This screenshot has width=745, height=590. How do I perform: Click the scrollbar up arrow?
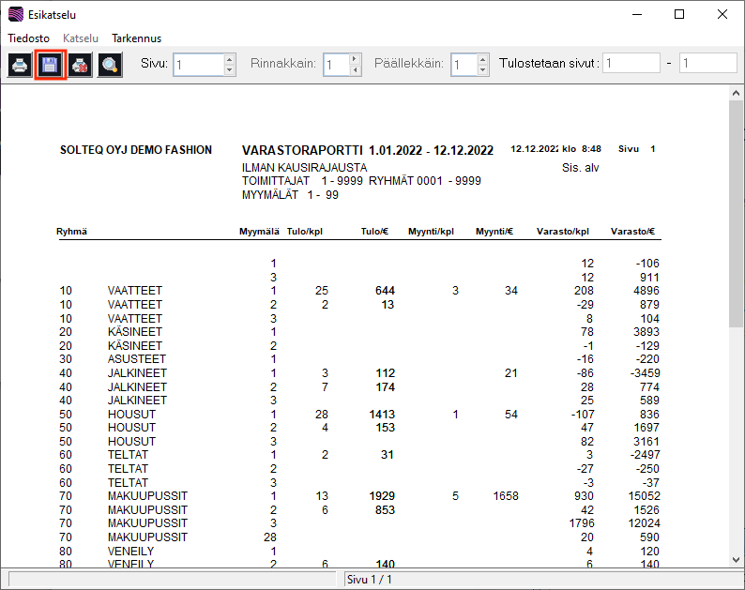737,93
